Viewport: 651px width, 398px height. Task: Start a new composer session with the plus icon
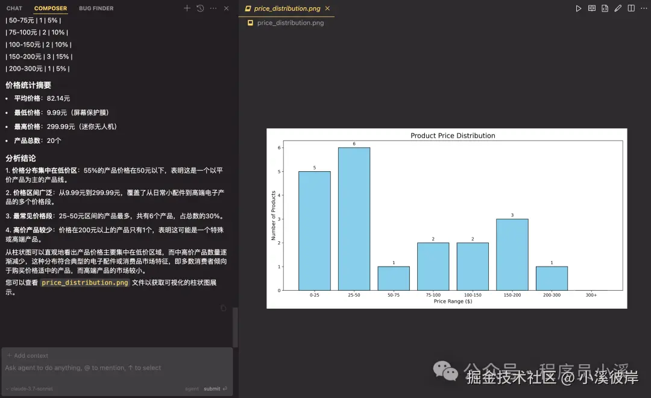pos(186,8)
